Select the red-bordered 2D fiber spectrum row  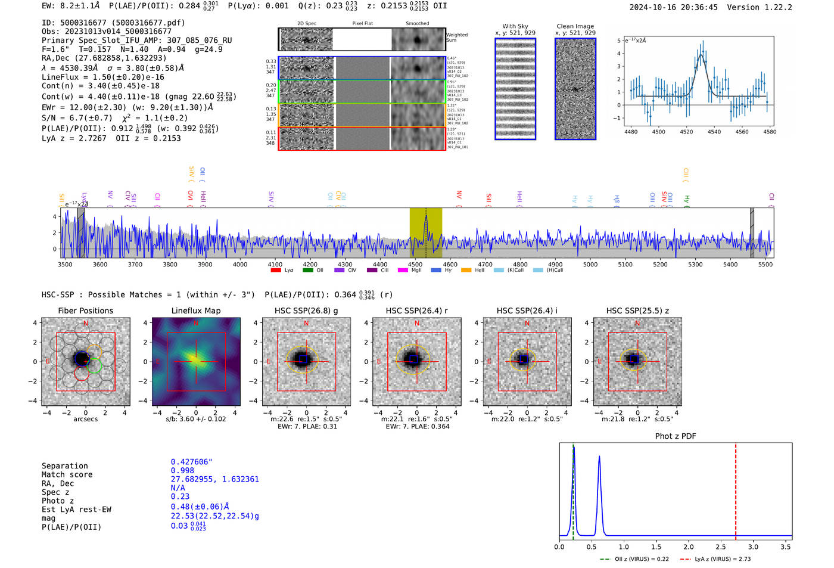[362, 138]
